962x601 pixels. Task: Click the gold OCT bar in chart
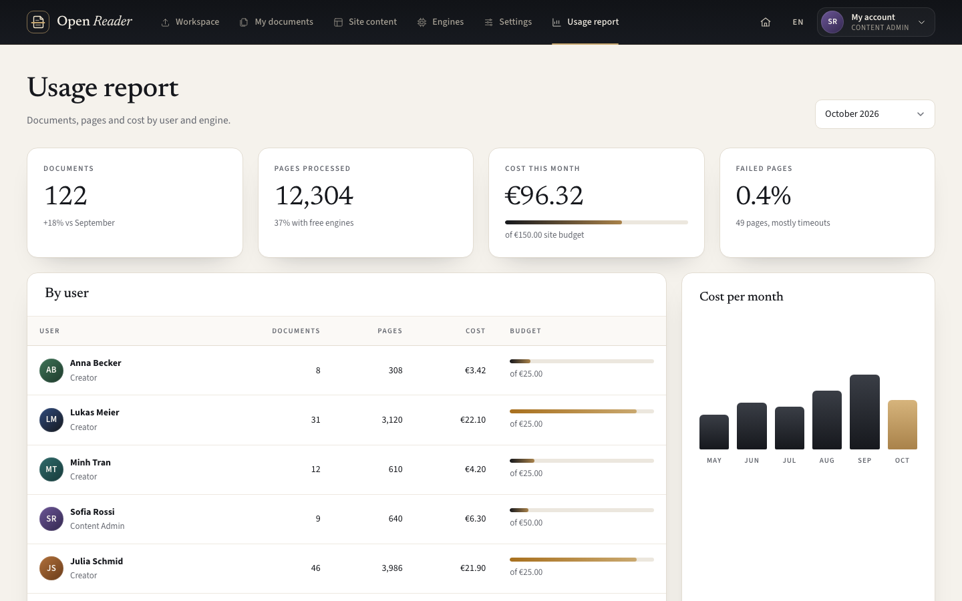903,425
